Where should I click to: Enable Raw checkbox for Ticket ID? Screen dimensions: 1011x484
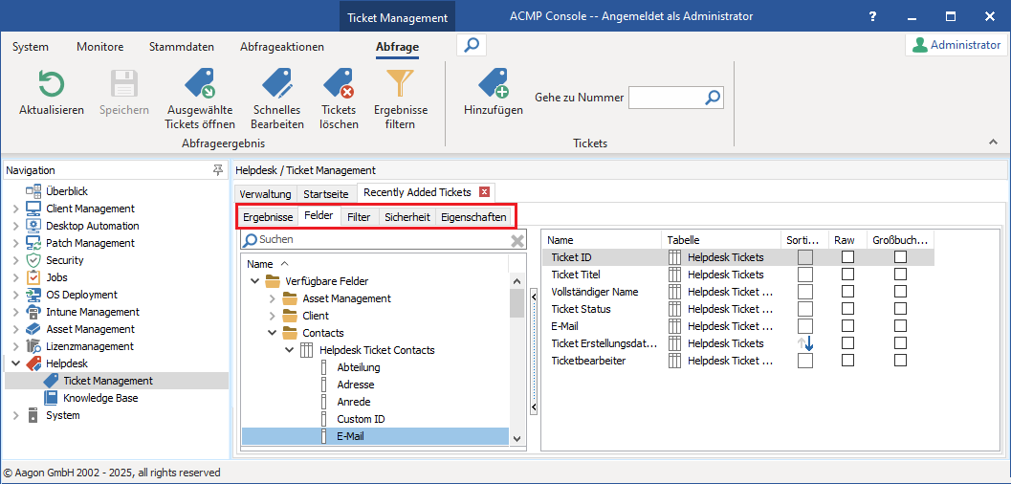click(847, 257)
